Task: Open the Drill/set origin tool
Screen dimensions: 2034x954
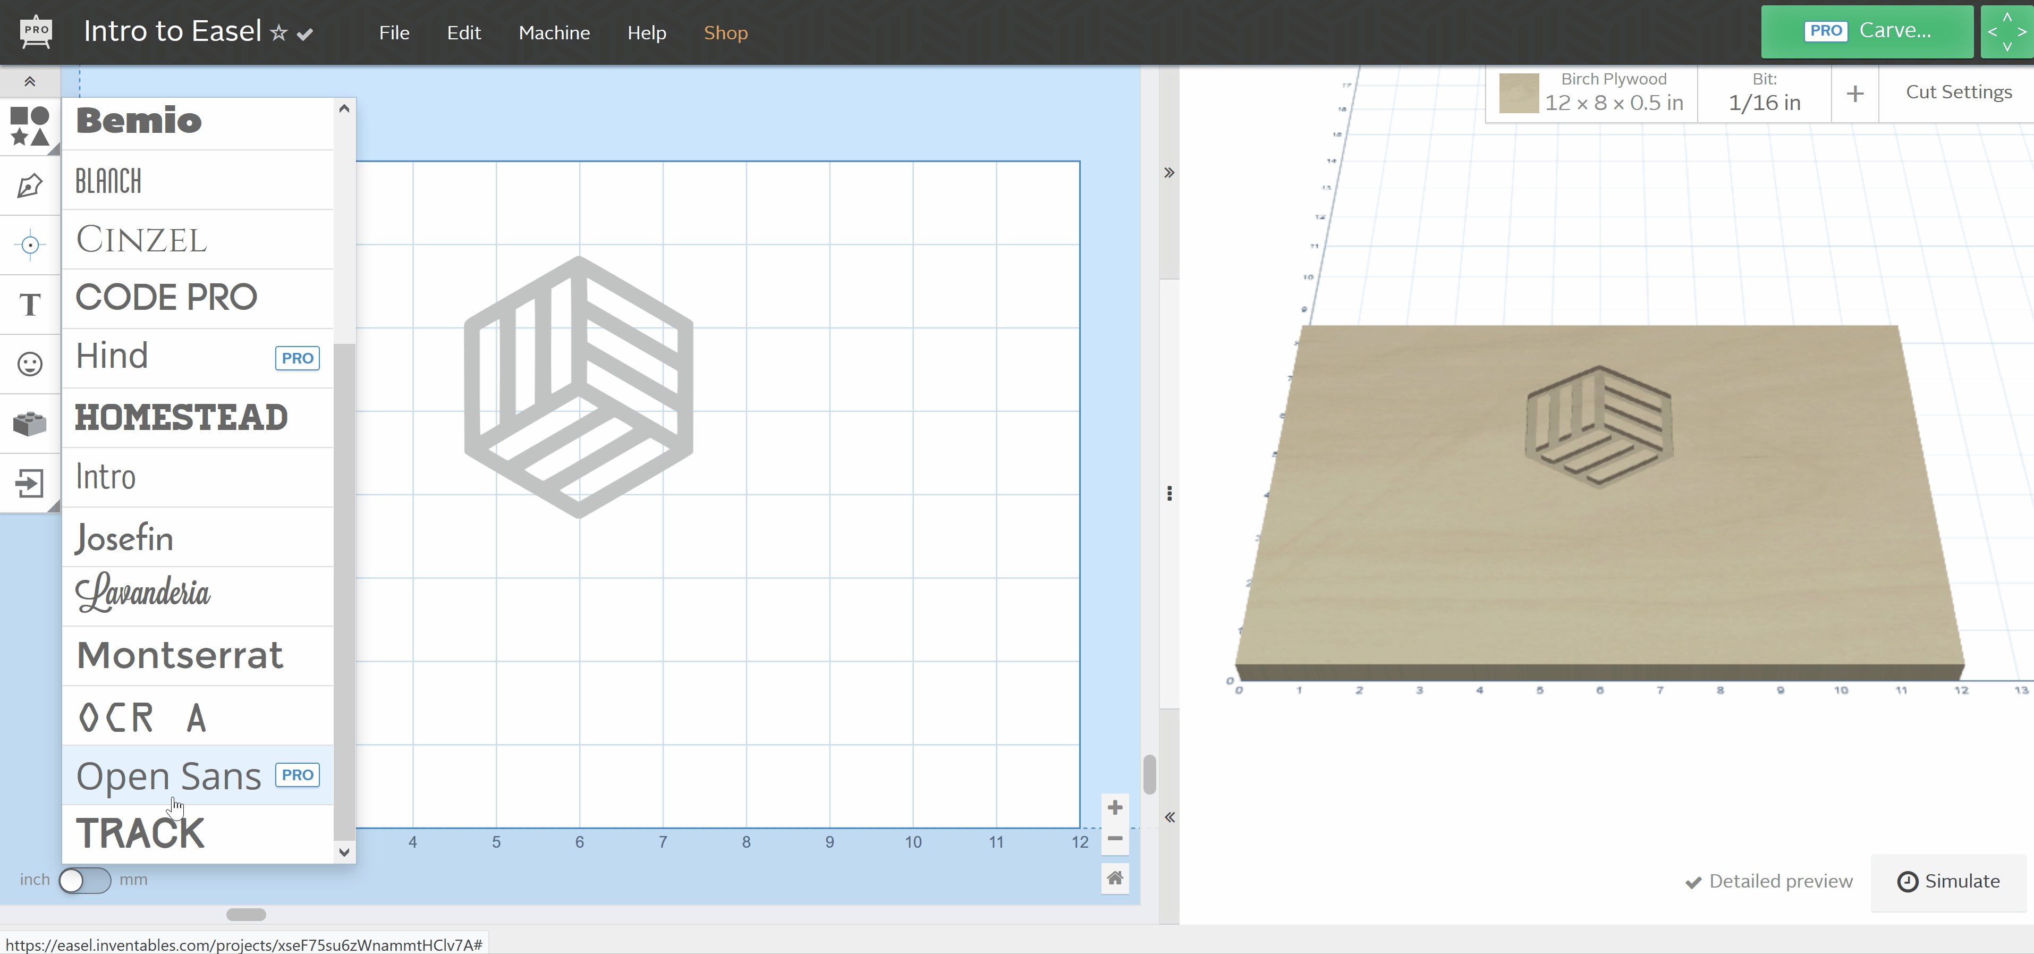Action: (29, 245)
